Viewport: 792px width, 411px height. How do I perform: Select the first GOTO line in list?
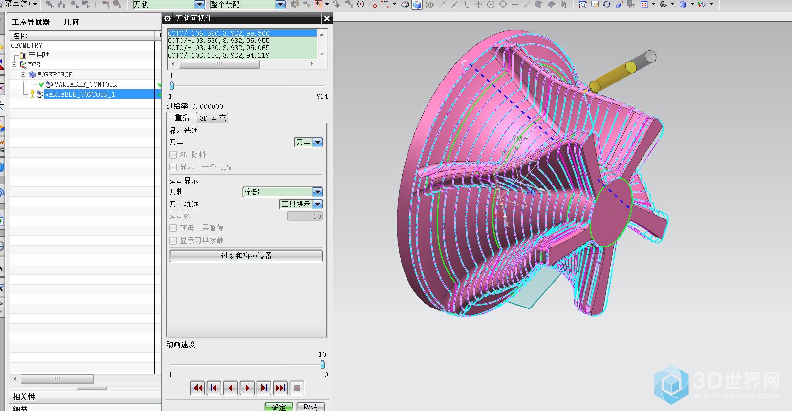point(242,33)
